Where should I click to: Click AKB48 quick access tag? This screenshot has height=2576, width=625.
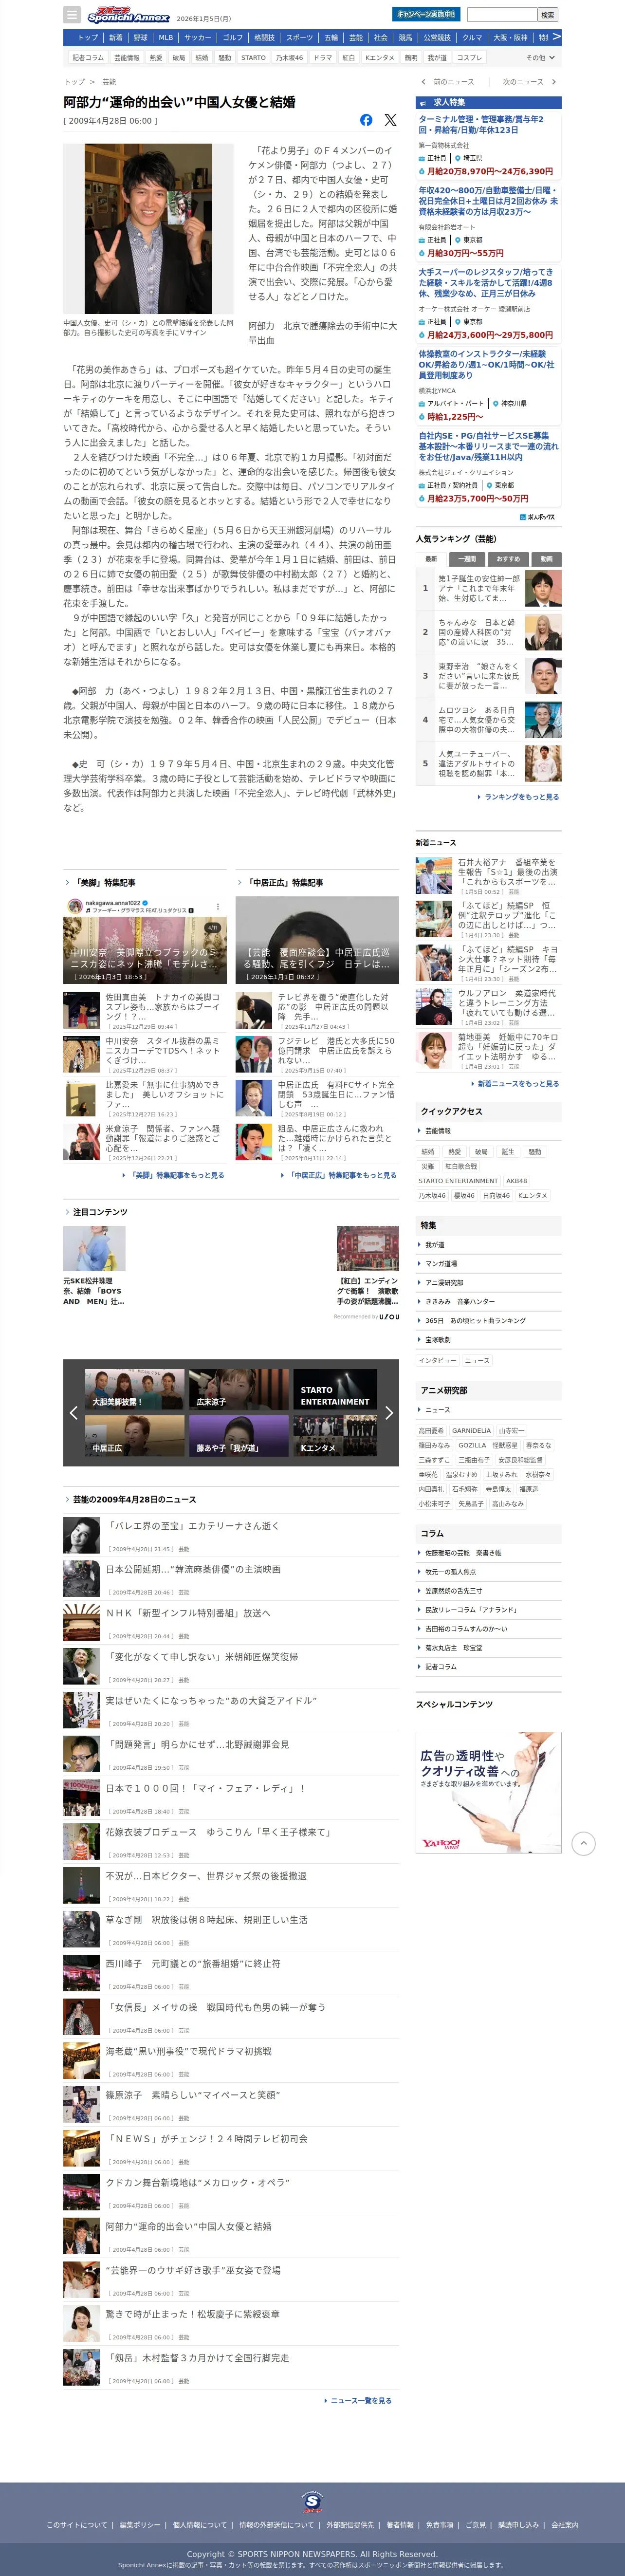point(516,1181)
